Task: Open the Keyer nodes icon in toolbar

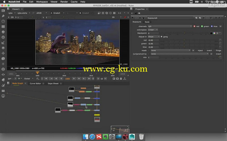Action: 3,43
